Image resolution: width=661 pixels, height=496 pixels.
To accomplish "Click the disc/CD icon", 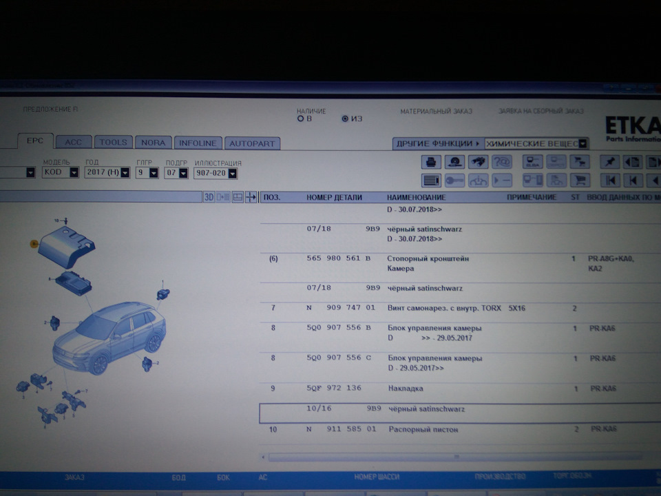I will pos(454,162).
